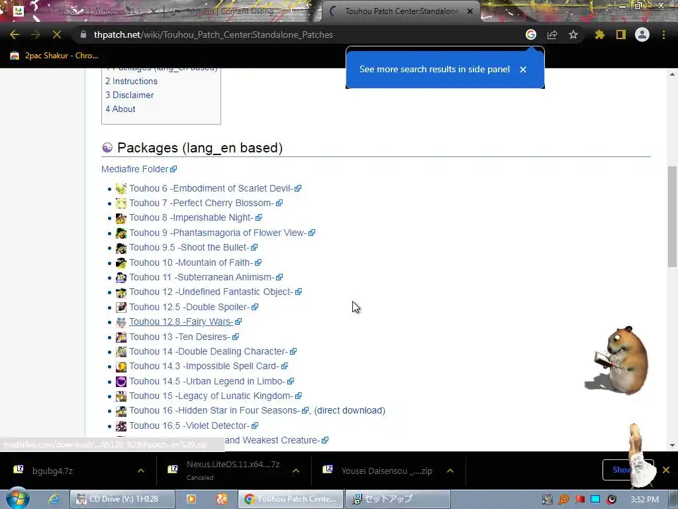Open the Windows Start orb
This screenshot has height=509, width=678.
pos(18,498)
